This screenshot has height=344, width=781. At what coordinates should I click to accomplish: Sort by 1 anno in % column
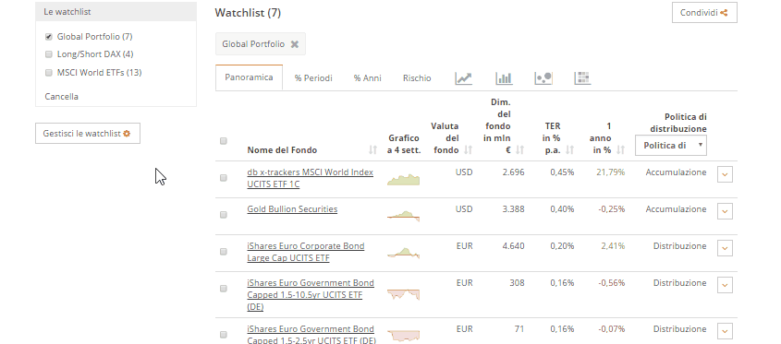(x=620, y=149)
